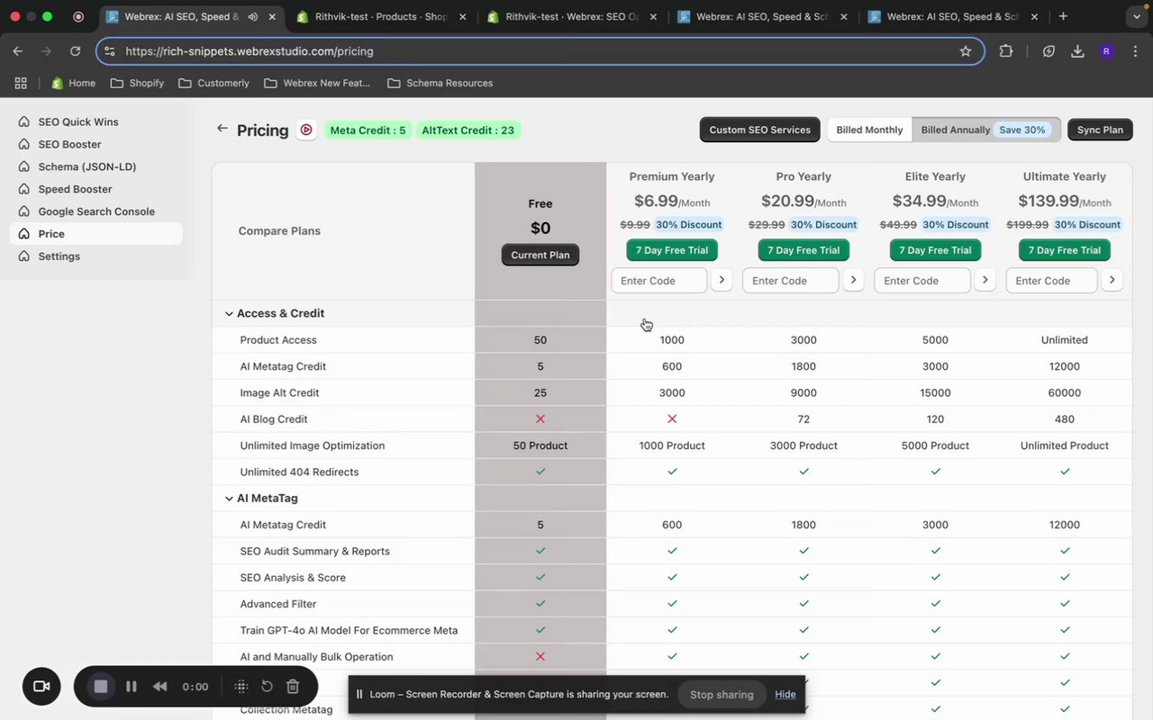Click the Current Plan button
Viewport: 1153px width, 720px height.
coord(540,255)
